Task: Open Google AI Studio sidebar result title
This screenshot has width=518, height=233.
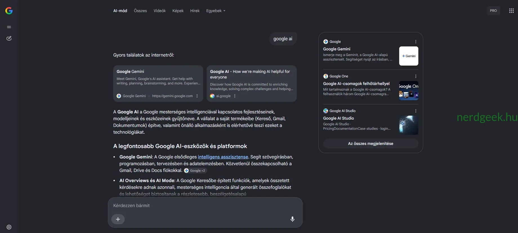Action: click(339, 118)
